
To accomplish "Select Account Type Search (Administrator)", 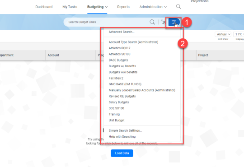I will pyautogui.click(x=133, y=42).
